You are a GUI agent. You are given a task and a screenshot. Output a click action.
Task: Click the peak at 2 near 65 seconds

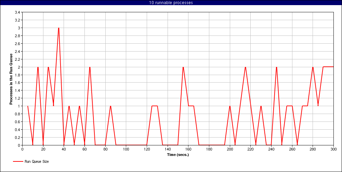tap(90, 67)
